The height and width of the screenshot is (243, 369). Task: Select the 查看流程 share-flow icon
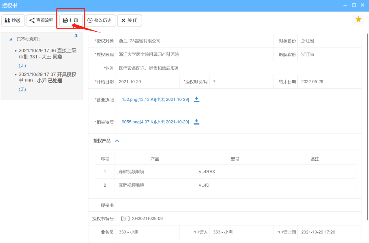tap(32, 20)
